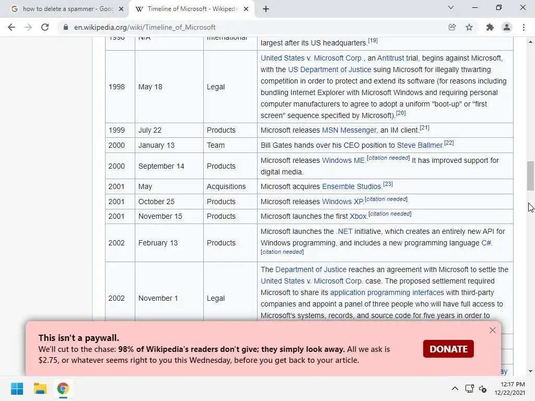Open the tab search chevron
Screen dimensions: 535x401
451,7
